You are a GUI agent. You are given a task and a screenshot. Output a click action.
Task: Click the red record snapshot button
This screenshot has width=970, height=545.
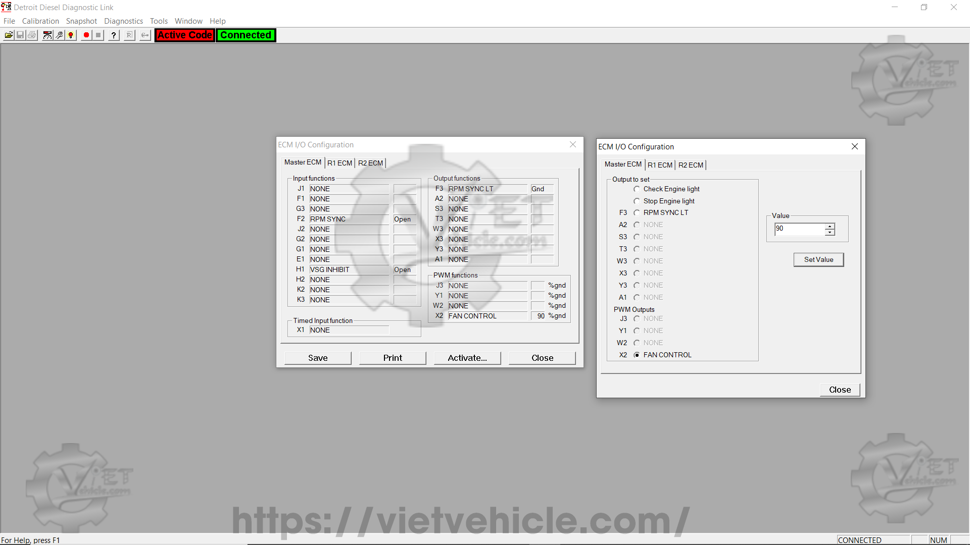86,35
